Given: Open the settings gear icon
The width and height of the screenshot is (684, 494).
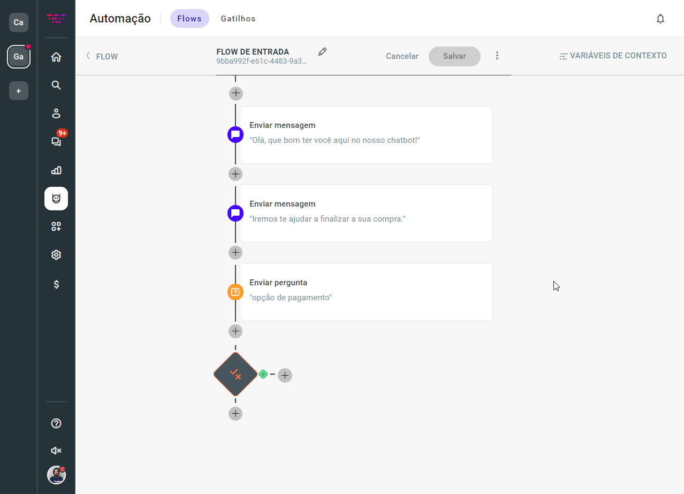Looking at the screenshot, I should (x=56, y=255).
